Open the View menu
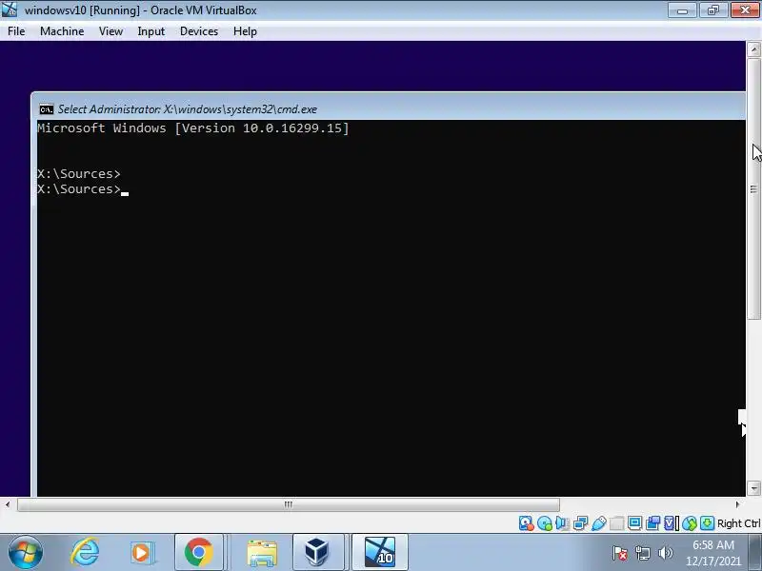This screenshot has height=571, width=762. [110, 31]
